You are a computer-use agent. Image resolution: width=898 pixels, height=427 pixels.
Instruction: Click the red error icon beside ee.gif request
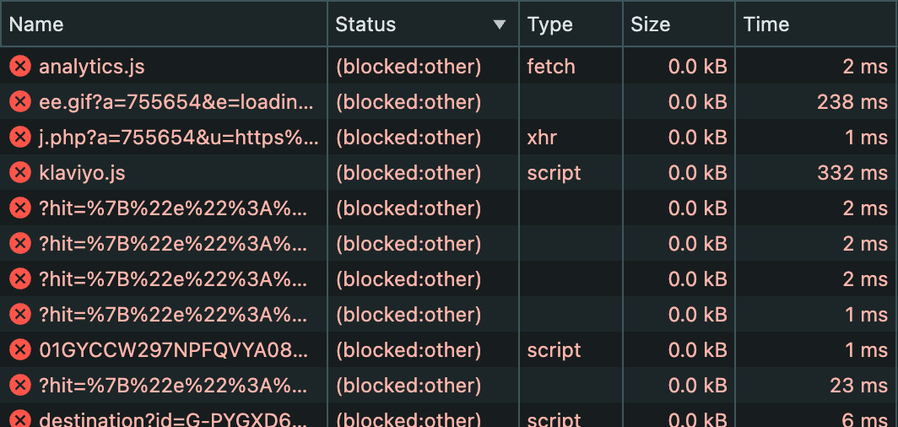20,102
